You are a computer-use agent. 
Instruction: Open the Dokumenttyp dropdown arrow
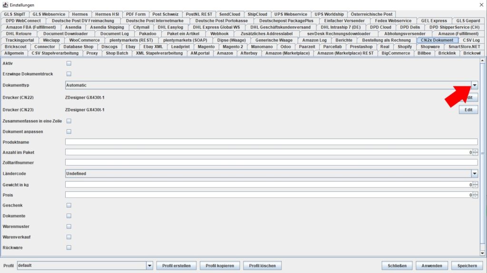coord(475,85)
